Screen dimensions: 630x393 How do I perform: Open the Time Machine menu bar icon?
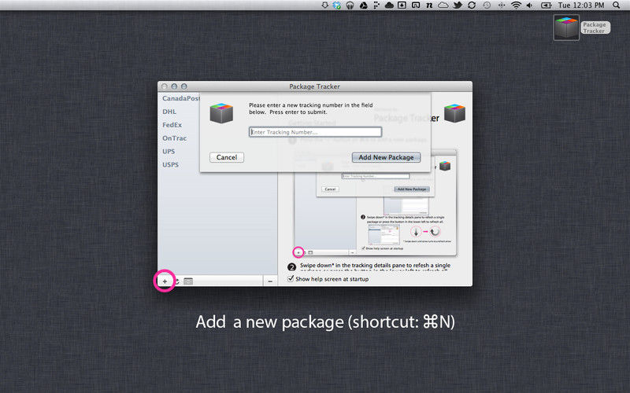487,6
